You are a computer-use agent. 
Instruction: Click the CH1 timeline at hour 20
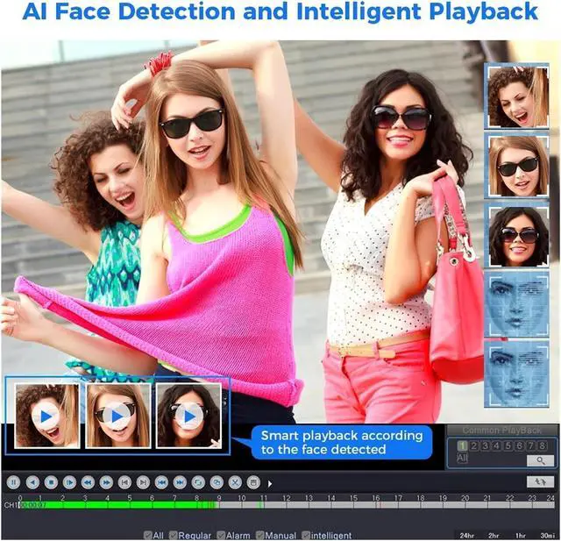click(465, 505)
